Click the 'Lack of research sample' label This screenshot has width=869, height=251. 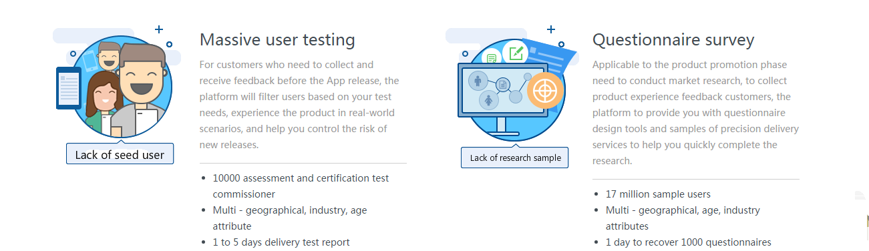515,158
